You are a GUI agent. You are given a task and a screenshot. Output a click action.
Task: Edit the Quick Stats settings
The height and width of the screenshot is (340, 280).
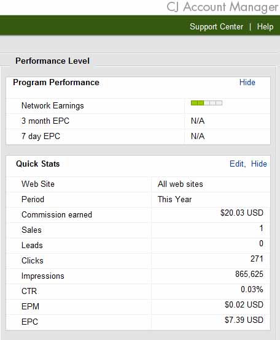pos(237,164)
